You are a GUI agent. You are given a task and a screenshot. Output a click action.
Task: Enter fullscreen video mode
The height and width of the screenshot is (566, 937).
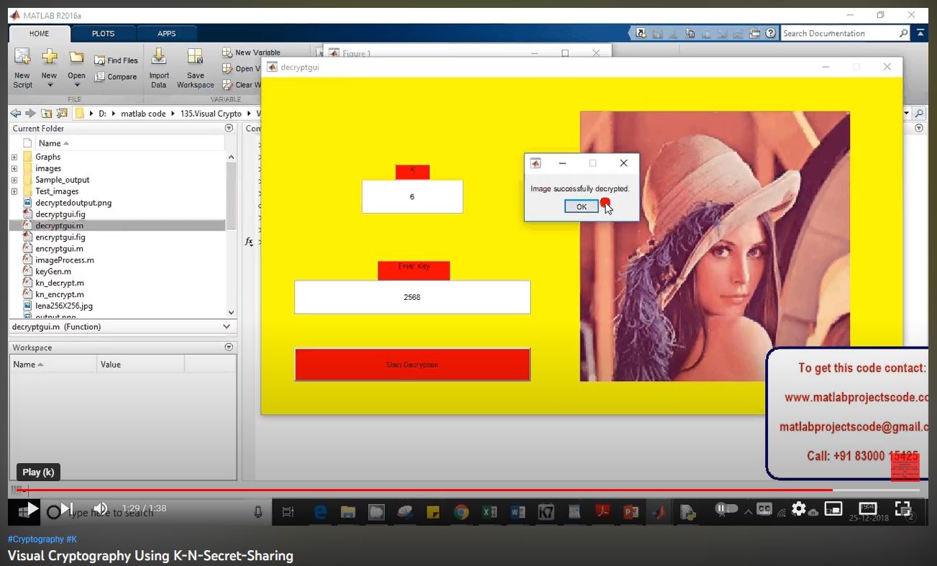point(902,509)
